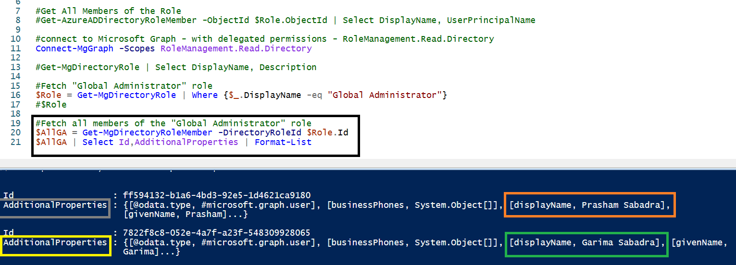
Task: Click the purple Id,AdditionalProperties text
Action: (x=178, y=142)
